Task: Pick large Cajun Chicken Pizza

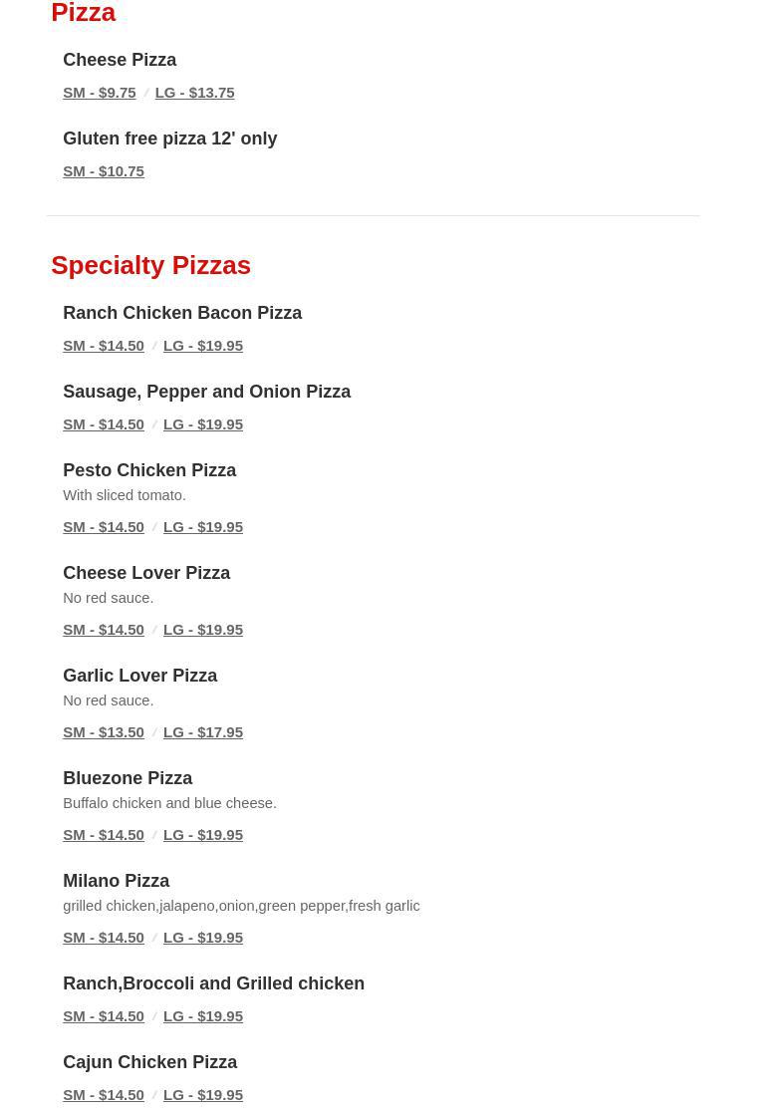Action: click(x=202, y=1095)
